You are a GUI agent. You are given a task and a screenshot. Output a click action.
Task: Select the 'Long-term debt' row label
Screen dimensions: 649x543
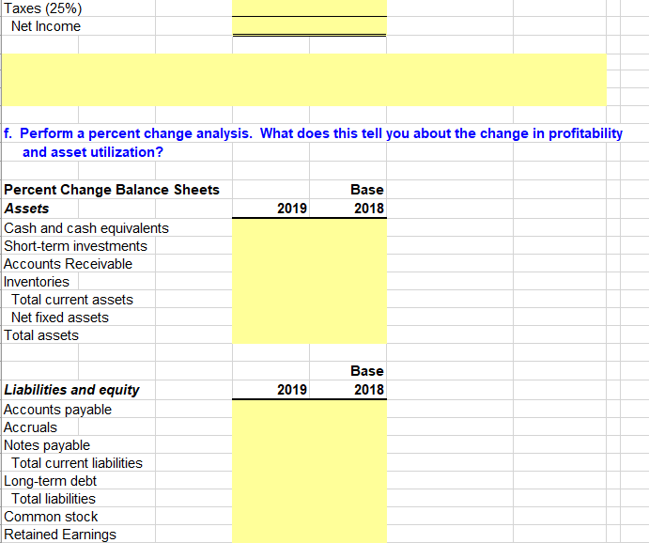click(x=50, y=481)
